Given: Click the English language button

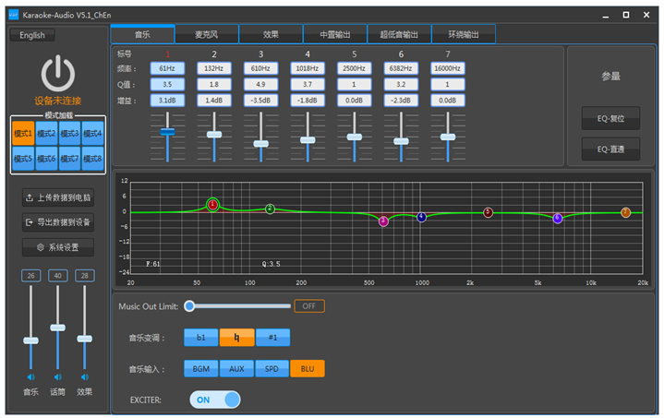Looking at the screenshot, I should (x=32, y=35).
